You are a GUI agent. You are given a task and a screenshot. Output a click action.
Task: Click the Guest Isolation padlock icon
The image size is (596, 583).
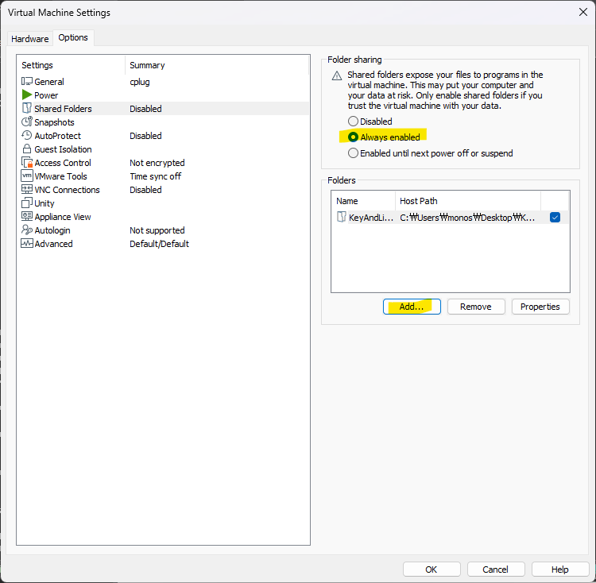click(x=26, y=149)
